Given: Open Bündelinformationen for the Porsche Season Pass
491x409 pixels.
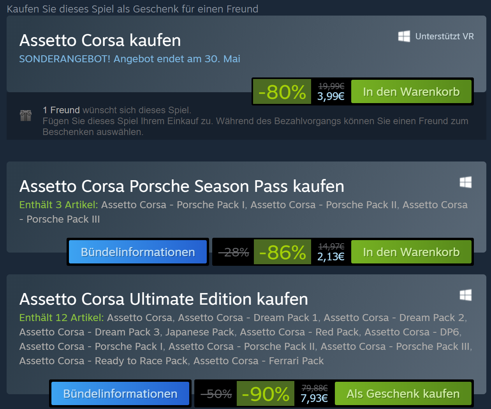Looking at the screenshot, I should 138,252.
